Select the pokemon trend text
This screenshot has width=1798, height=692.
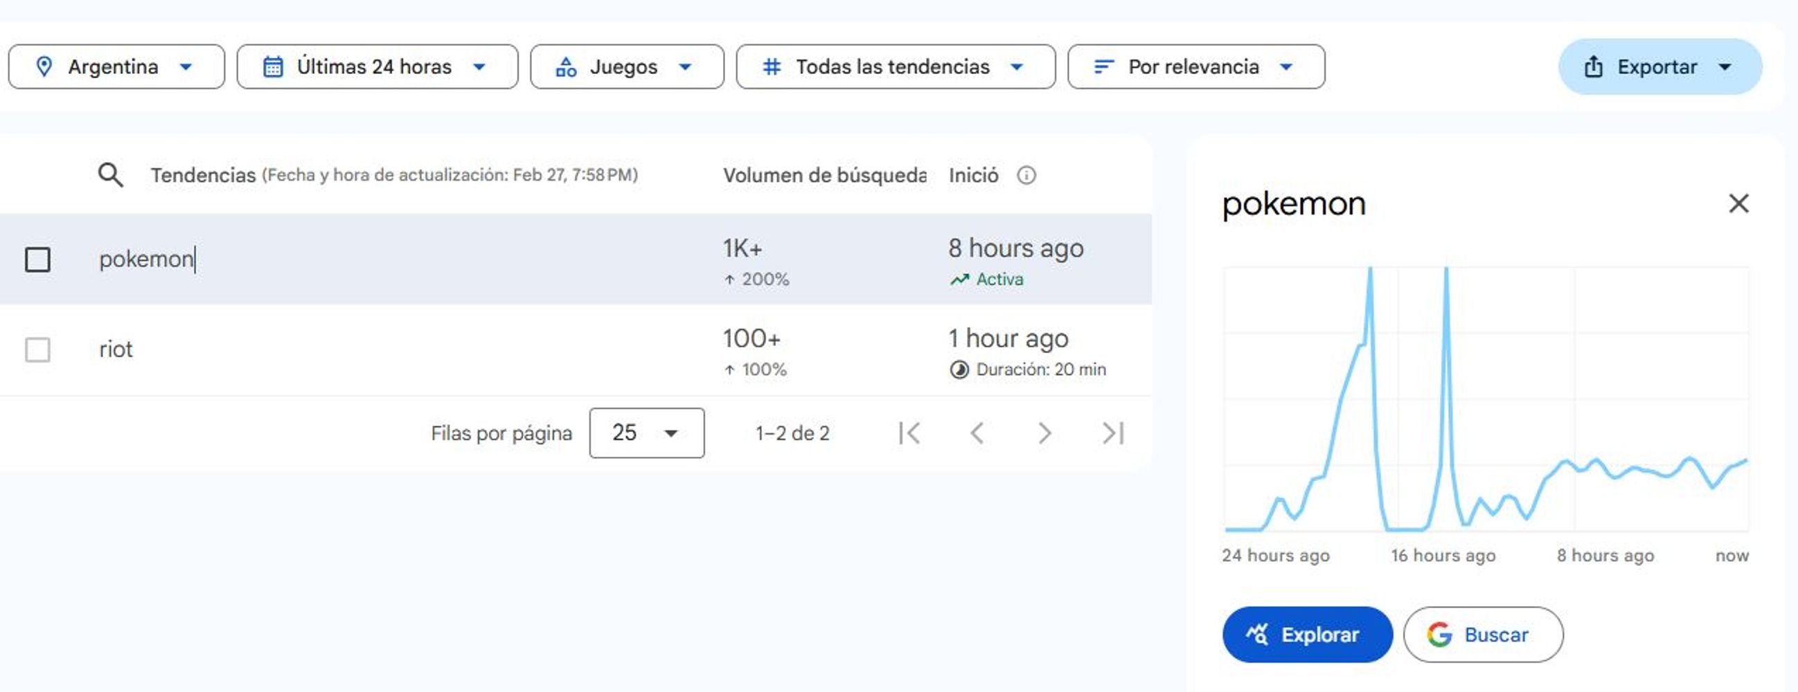147,259
